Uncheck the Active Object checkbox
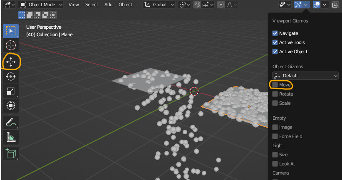The image size is (342, 180). click(275, 52)
